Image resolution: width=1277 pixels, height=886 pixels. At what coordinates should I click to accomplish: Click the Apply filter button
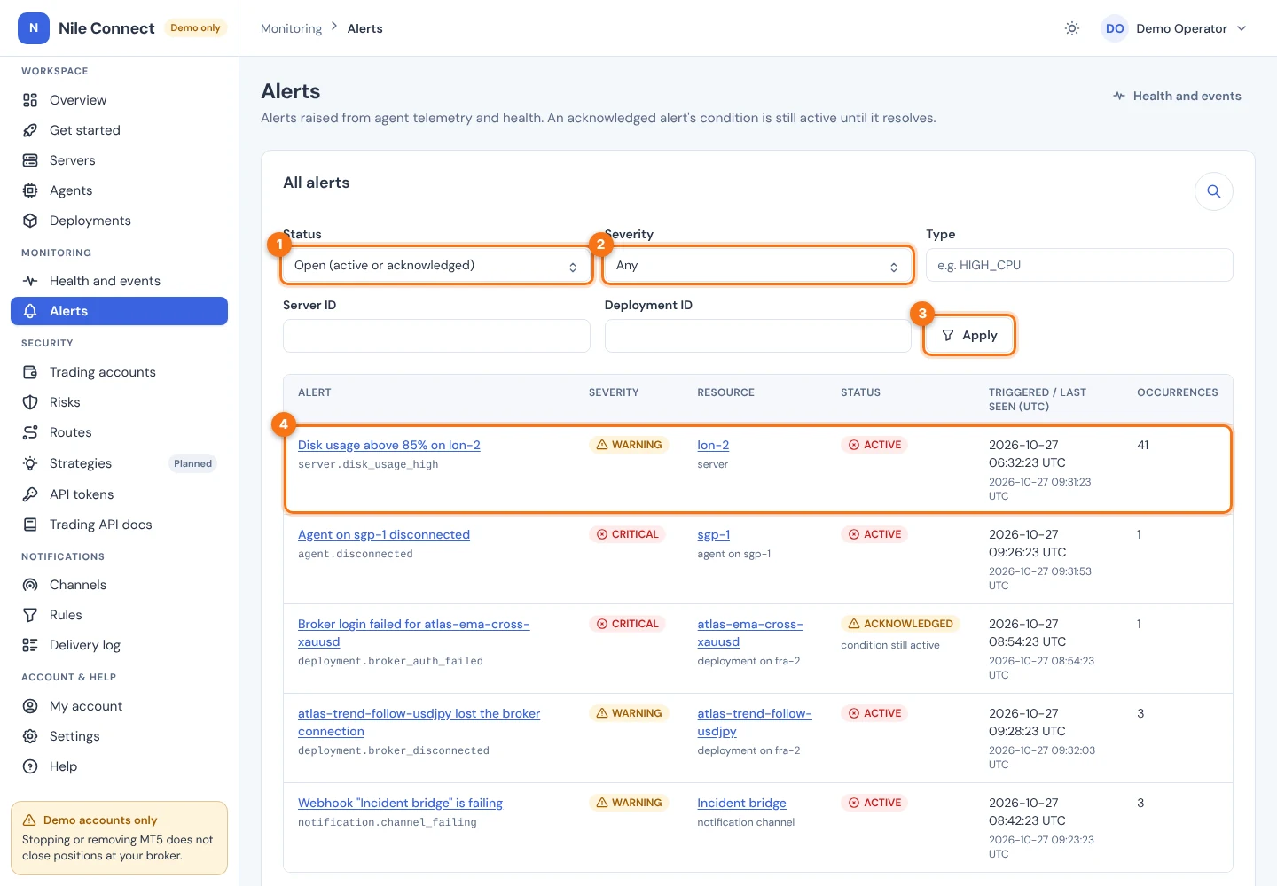pos(969,336)
